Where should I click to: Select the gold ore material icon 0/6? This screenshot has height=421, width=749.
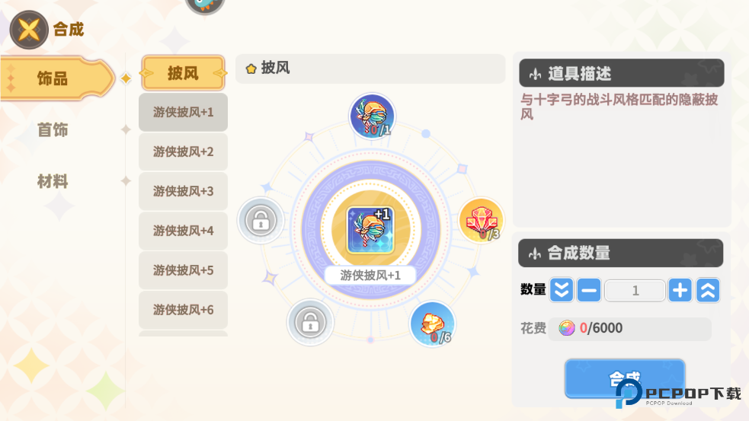tap(432, 324)
